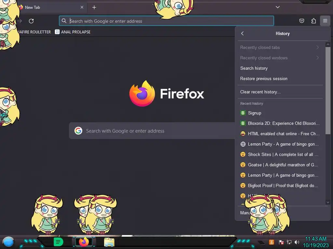Open the network tray icon

pos(289,242)
